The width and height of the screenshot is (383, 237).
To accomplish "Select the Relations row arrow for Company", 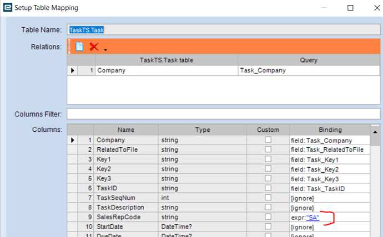I will 73,70.
